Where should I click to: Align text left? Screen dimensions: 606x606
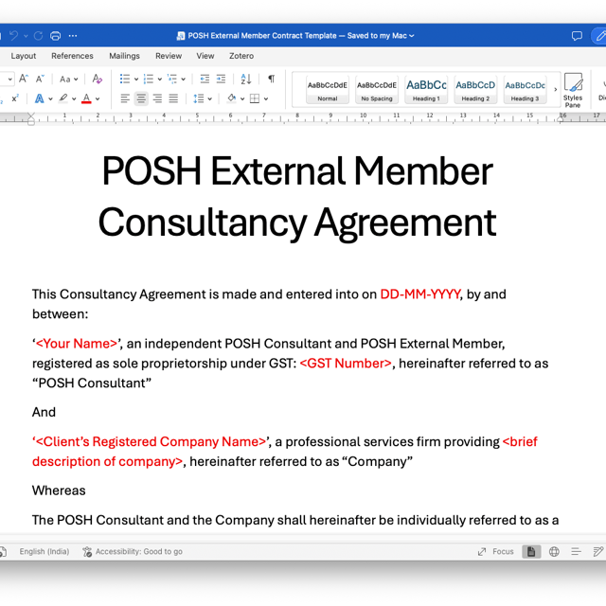pos(125,98)
